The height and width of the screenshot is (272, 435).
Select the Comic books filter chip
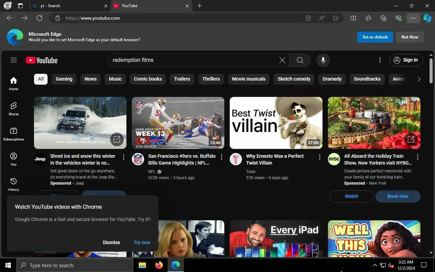(x=148, y=79)
